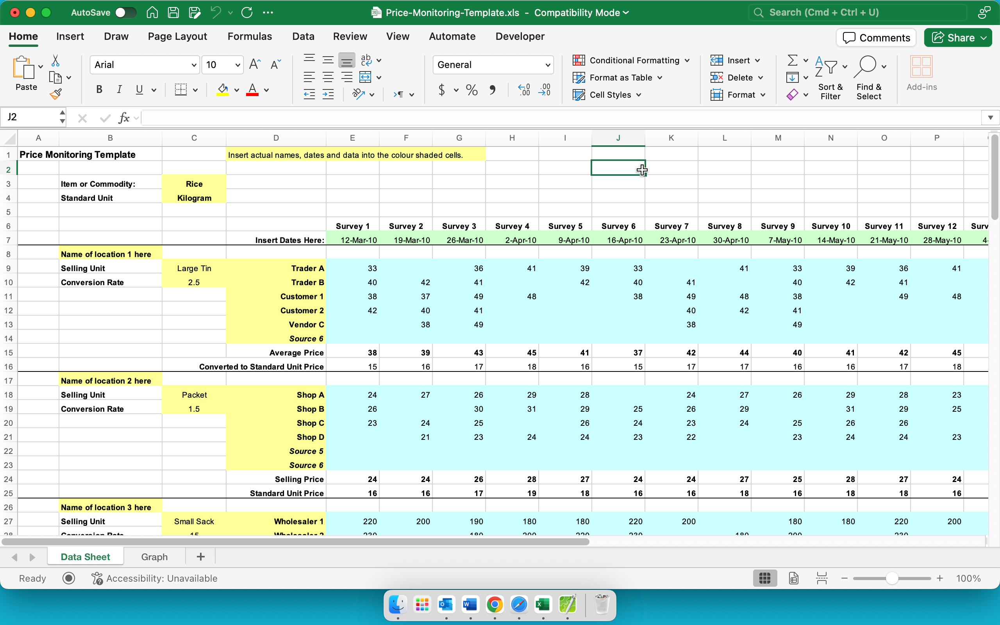Toggle the AutoSave switch
The height and width of the screenshot is (625, 1000).
[125, 12]
